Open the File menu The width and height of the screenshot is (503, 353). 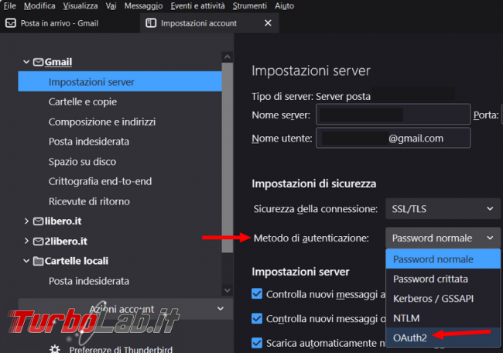click(9, 5)
